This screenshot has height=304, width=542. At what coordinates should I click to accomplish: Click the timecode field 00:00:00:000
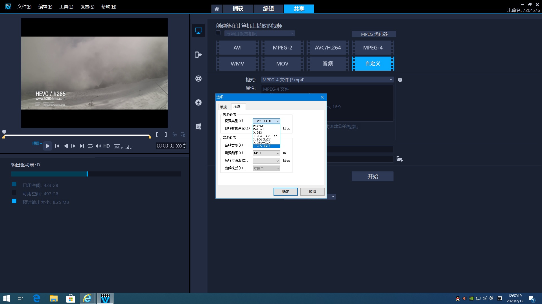[169, 146]
